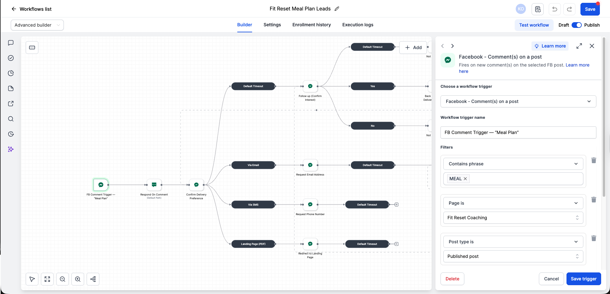Expand the trigger panel to full size
Viewport: 610px width, 294px height.
[579, 46]
